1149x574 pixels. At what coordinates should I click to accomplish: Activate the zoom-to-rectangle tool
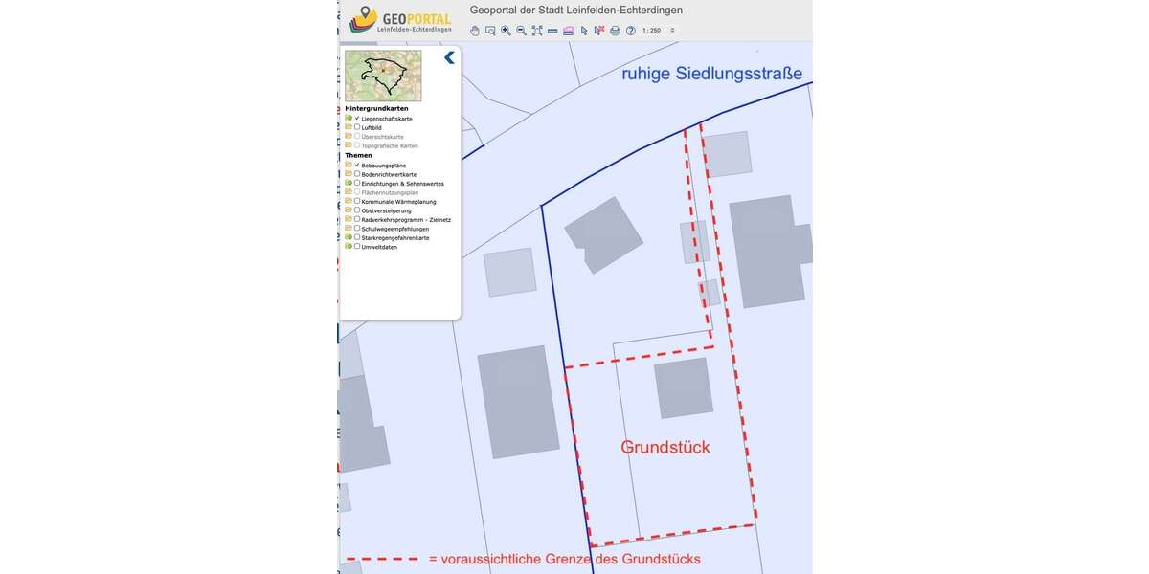(490, 31)
